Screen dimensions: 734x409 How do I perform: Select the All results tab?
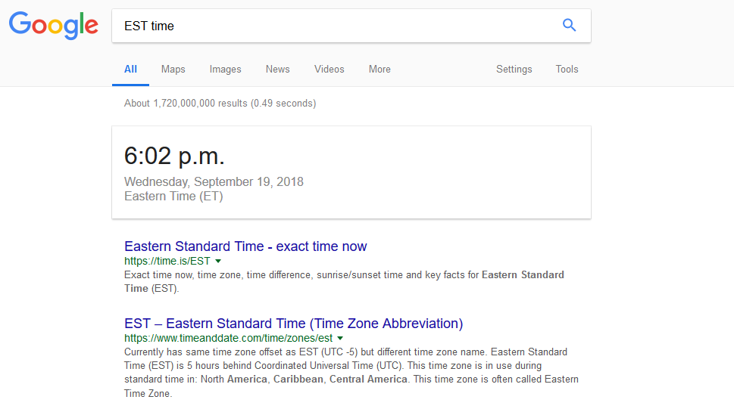[x=130, y=69]
